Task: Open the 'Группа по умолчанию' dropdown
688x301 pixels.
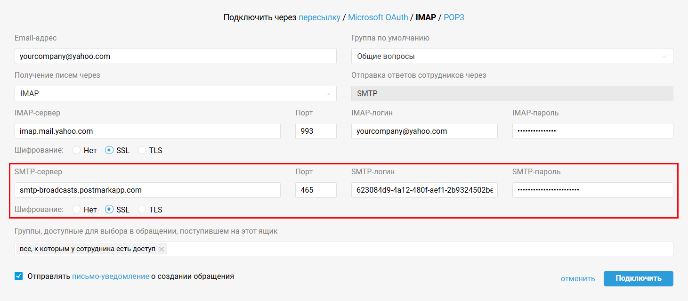Action: pyautogui.click(x=512, y=56)
